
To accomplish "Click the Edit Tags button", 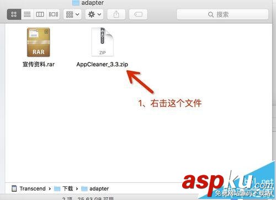I will [138, 14].
